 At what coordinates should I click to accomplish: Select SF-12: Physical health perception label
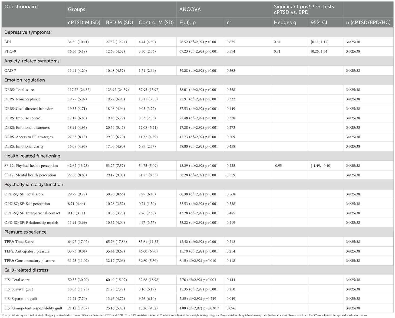31,166
